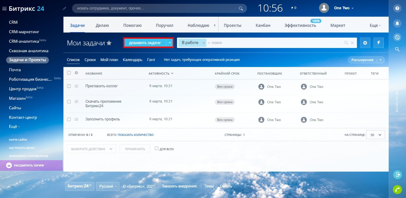Open the На странице 50 dropdown

click(376, 135)
